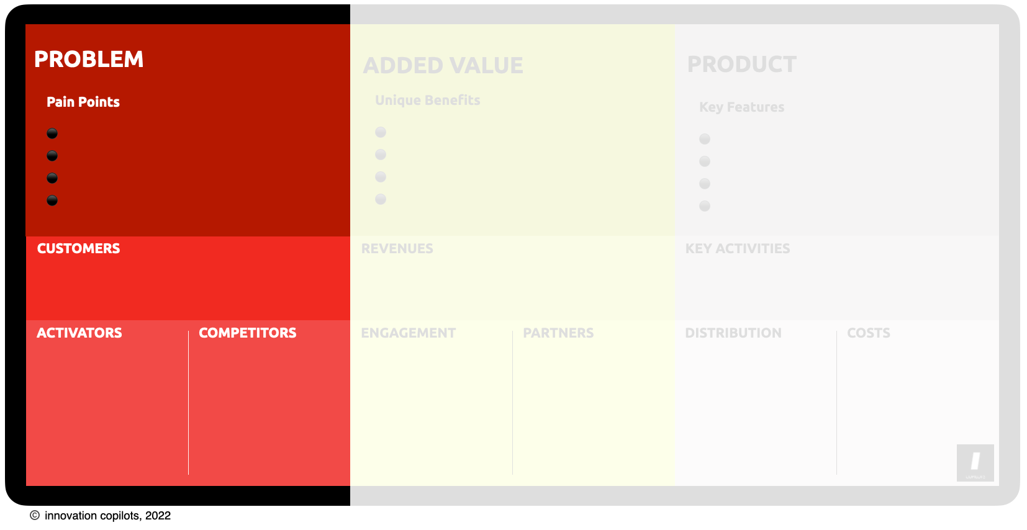Select the Pain Points subheading
The width and height of the screenshot is (1027, 530).
click(83, 102)
